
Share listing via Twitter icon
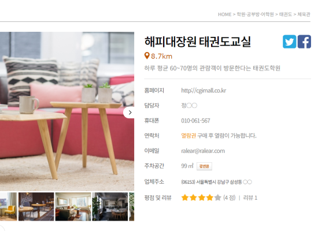(290, 42)
